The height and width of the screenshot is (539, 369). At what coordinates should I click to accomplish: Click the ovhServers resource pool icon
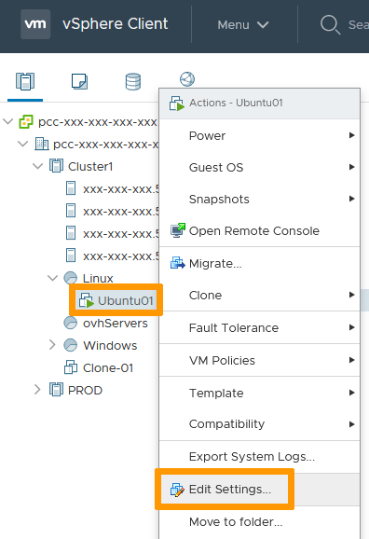click(71, 323)
